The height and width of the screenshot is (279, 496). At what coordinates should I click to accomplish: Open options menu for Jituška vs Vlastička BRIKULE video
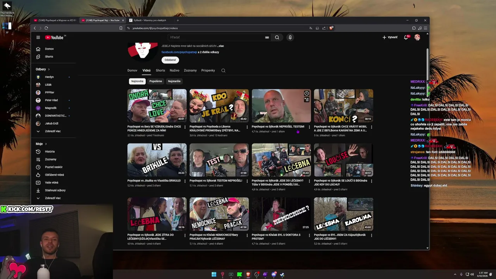[185, 181]
